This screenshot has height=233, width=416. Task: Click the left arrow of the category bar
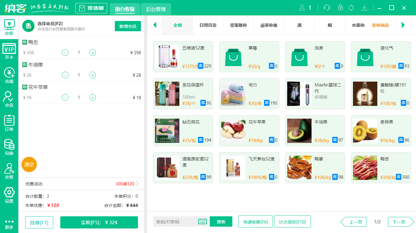(155, 25)
